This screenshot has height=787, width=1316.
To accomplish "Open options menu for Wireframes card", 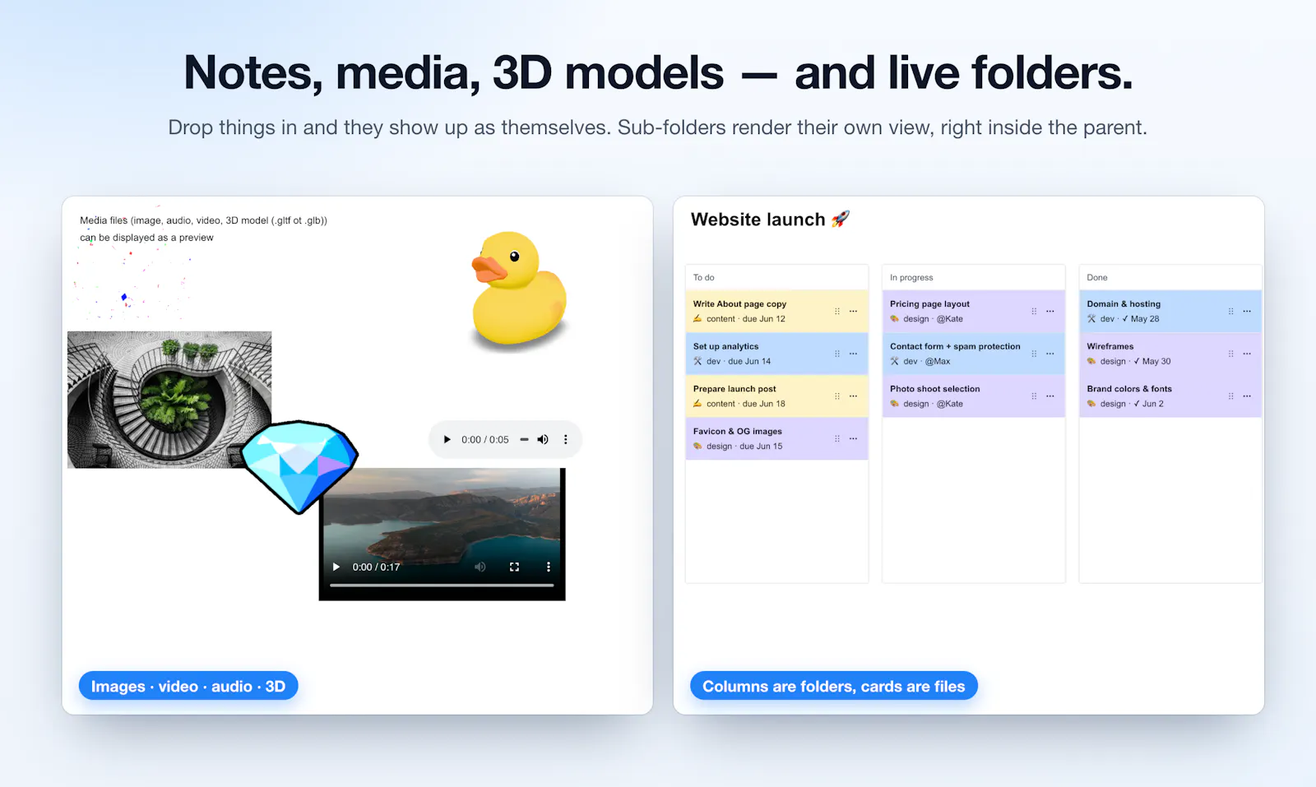I will (x=1247, y=354).
